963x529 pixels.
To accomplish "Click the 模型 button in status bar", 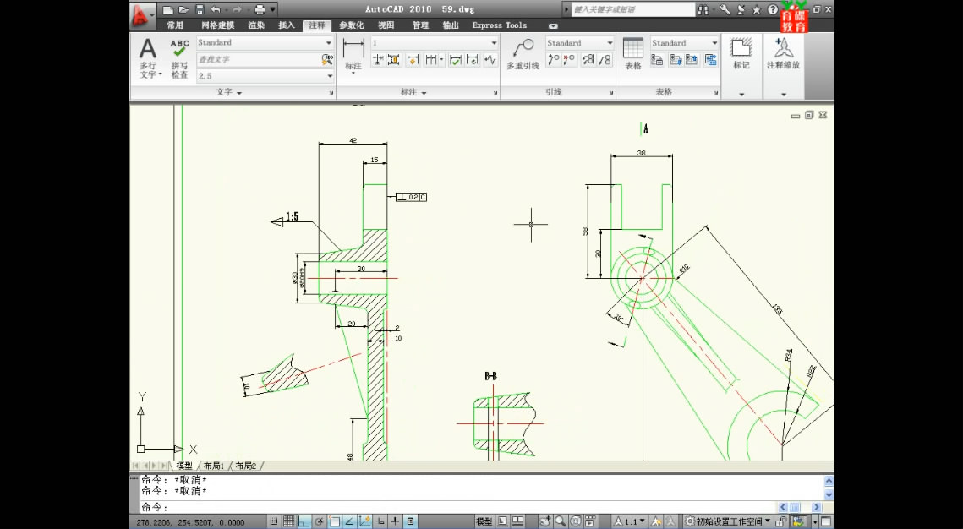I will tap(484, 521).
